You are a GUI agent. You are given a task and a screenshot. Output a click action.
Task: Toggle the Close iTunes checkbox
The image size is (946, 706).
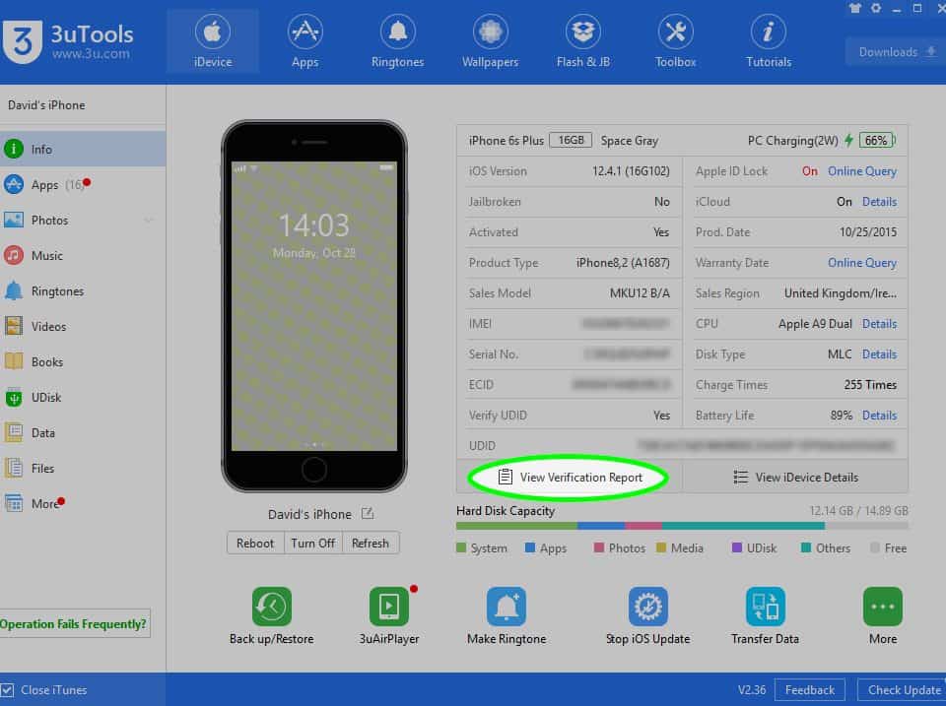click(7, 689)
